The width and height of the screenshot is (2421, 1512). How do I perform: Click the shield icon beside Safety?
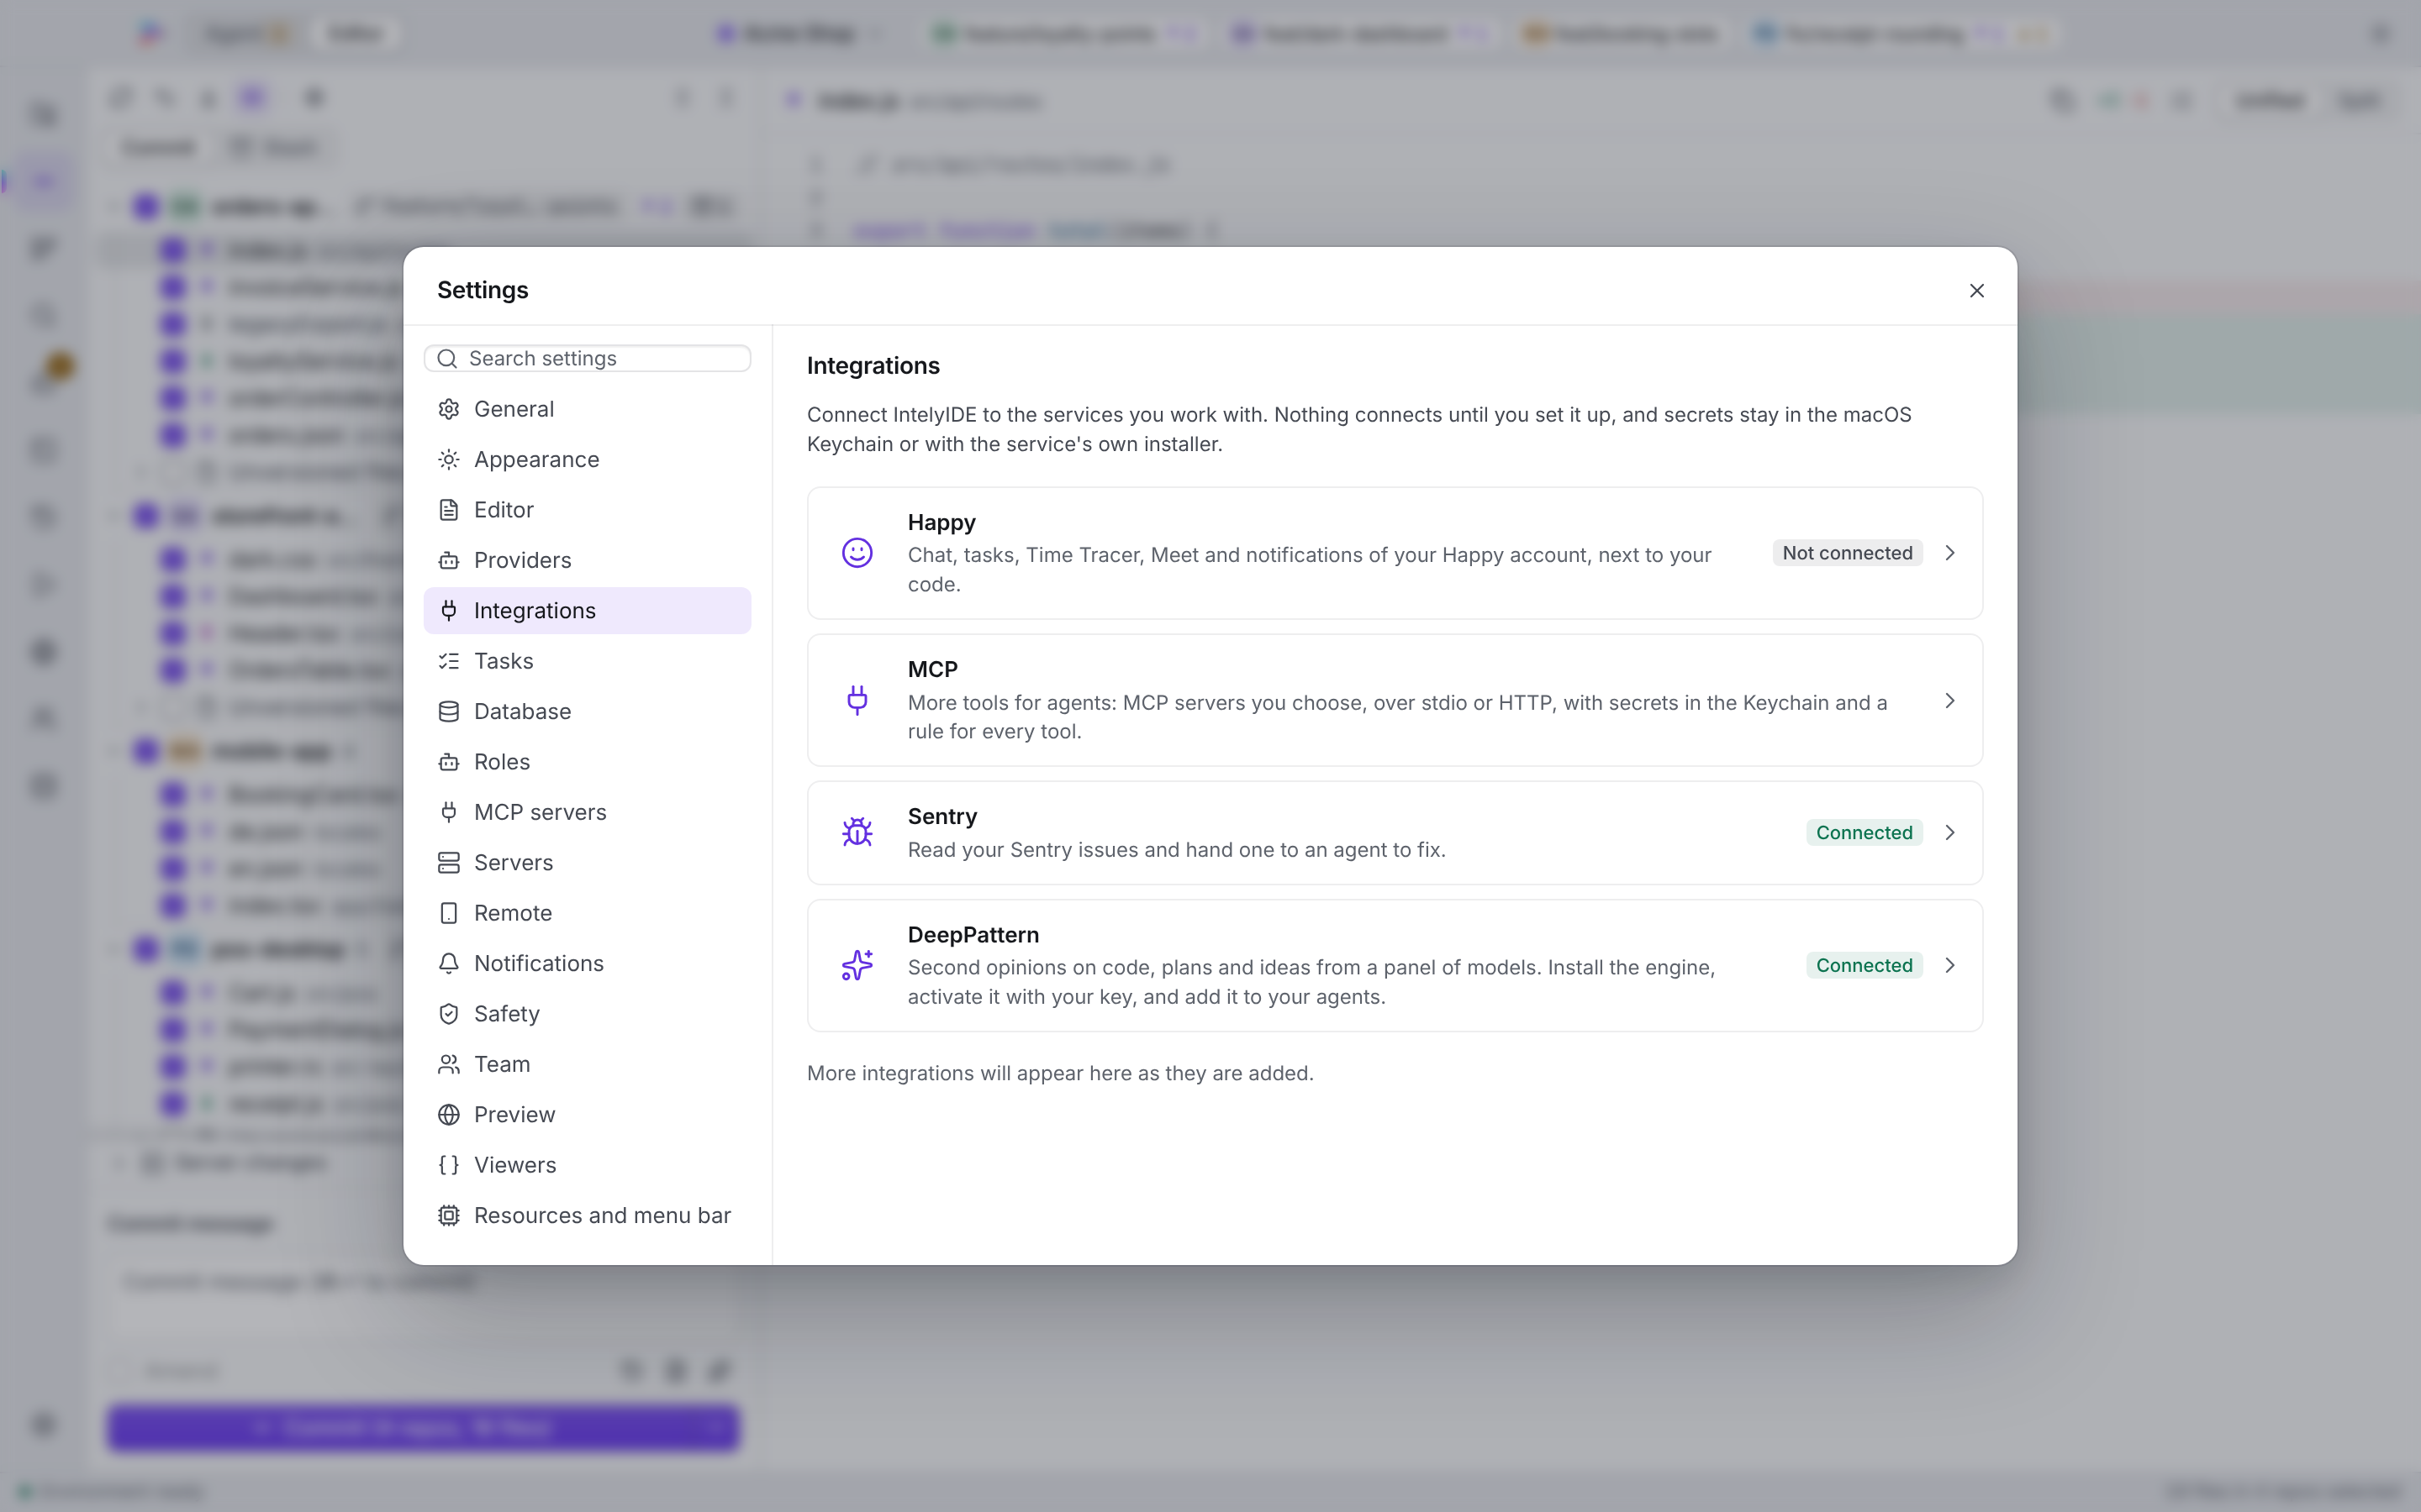coord(449,1014)
